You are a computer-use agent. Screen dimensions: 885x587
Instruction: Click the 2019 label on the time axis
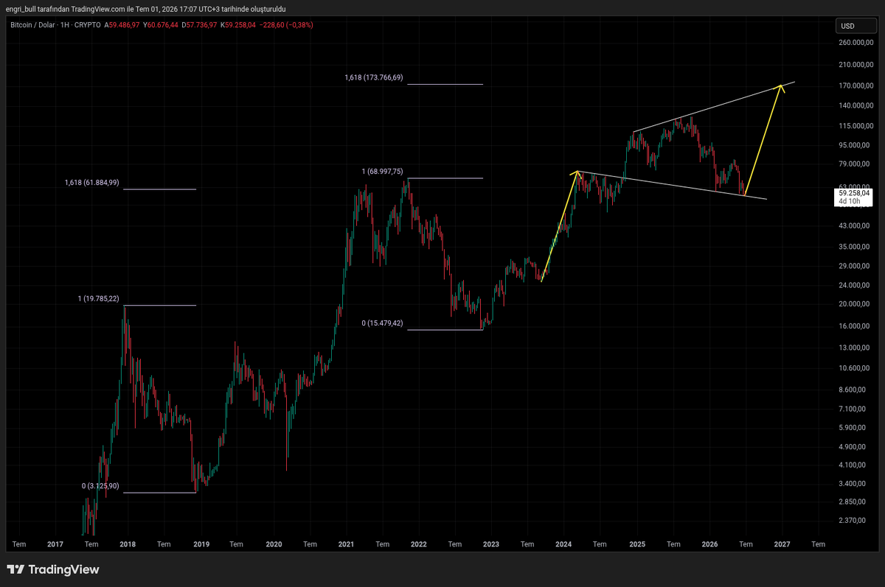pos(201,544)
